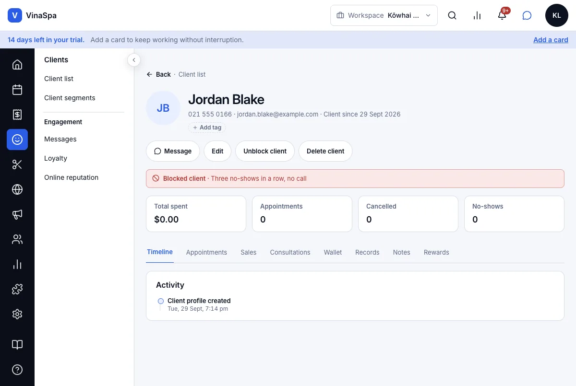Switch to the Notes tab
Viewport: 576px width, 386px height.
coord(402,252)
